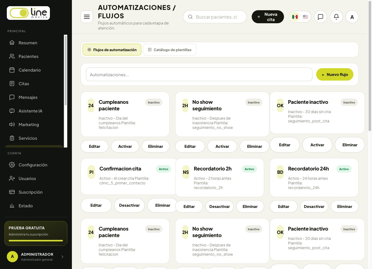Screen dimensions: 372x269
Task: Click the Automatizaciones search field
Action: 199,74
